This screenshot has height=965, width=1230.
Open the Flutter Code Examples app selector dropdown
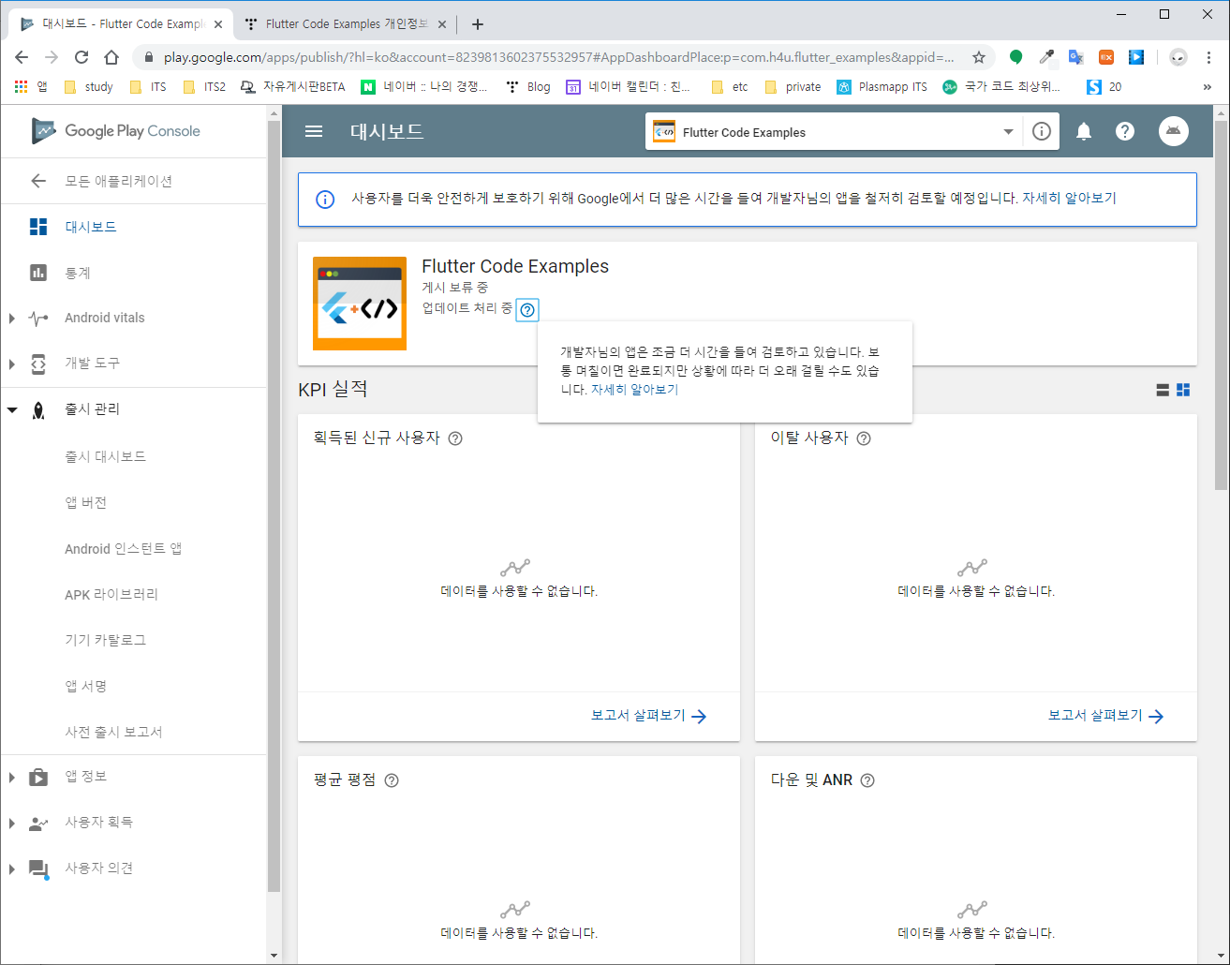(x=834, y=131)
